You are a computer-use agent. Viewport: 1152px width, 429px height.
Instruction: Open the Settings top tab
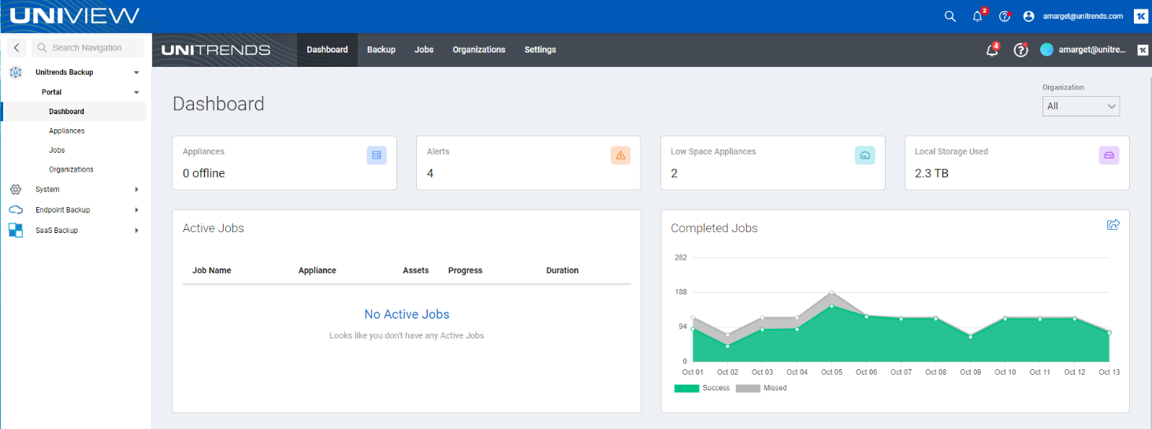[x=541, y=50]
